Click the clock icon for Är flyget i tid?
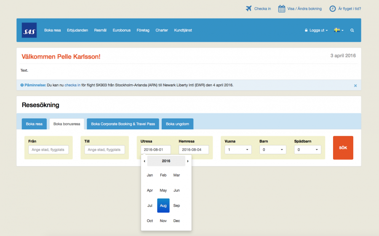This screenshot has height=236, width=379. click(332, 8)
